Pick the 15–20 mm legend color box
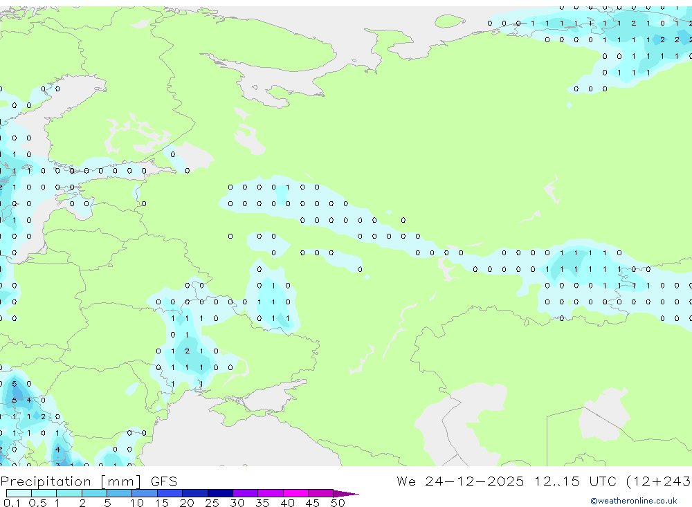Image resolution: width=692 pixels, height=507 pixels. [x=170, y=493]
